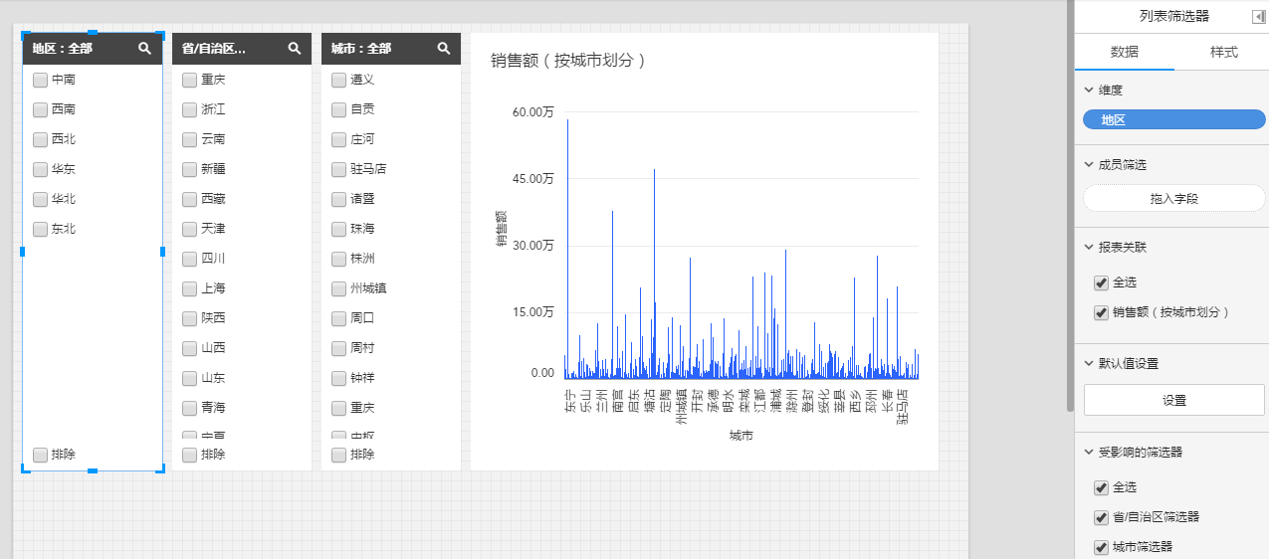Uncheck 销售额（按城市划分）report link checkbox
The image size is (1269, 559).
[x=1101, y=312]
